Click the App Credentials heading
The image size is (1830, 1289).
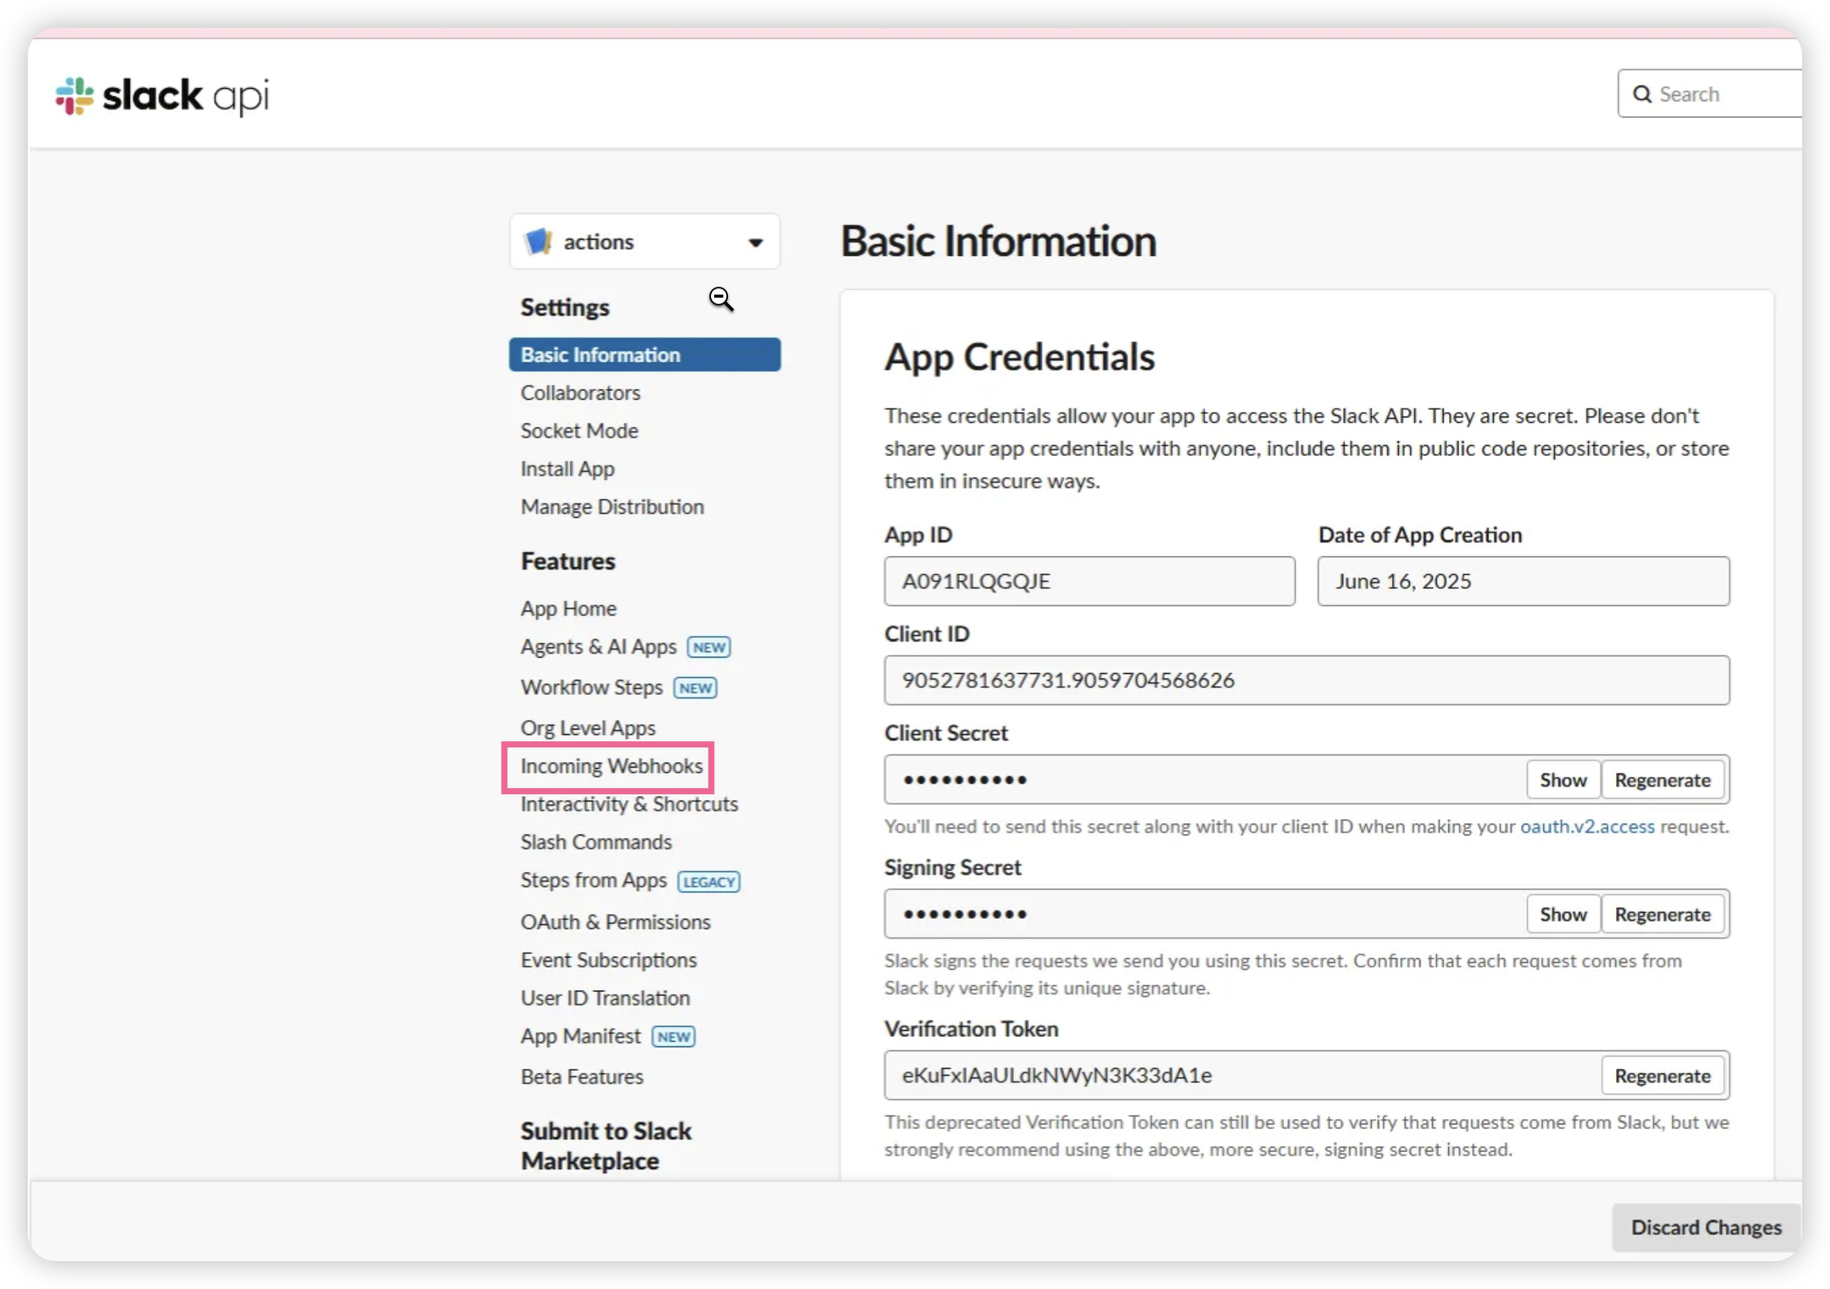(x=1019, y=357)
